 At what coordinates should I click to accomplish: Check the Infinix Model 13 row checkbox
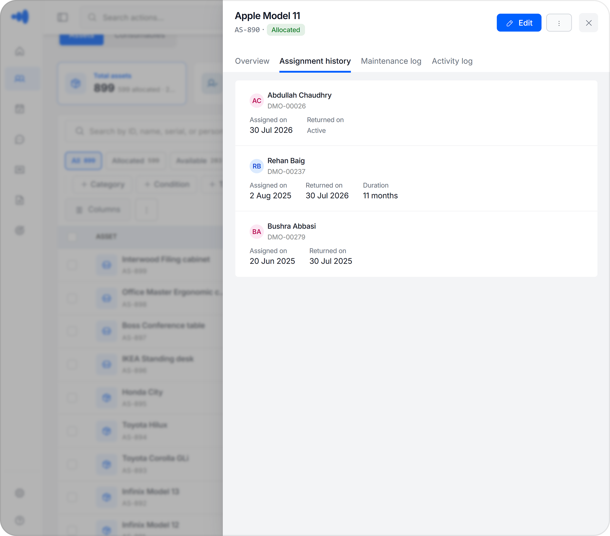point(72,498)
